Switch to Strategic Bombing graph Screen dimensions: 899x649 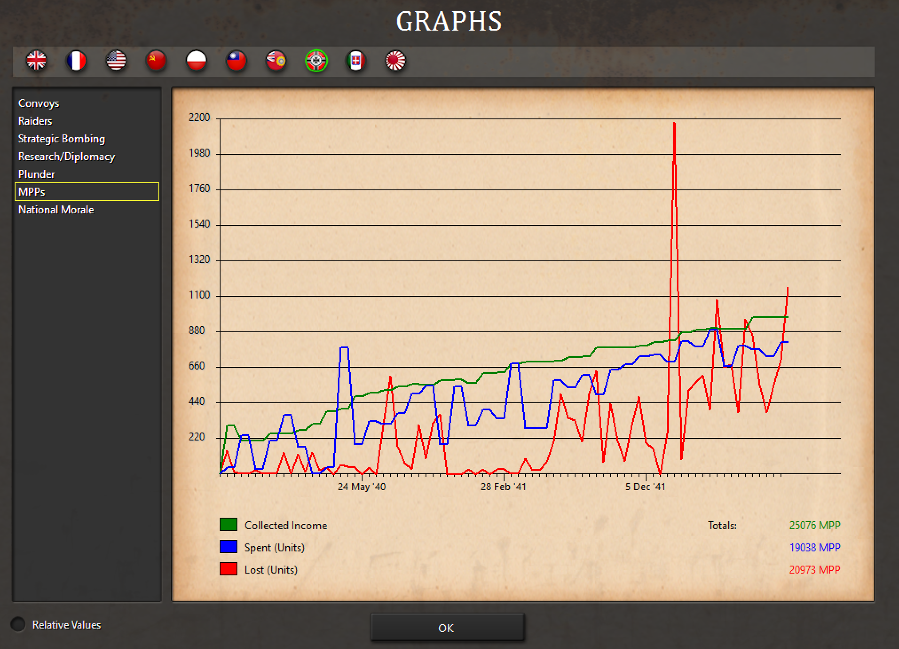coord(61,139)
